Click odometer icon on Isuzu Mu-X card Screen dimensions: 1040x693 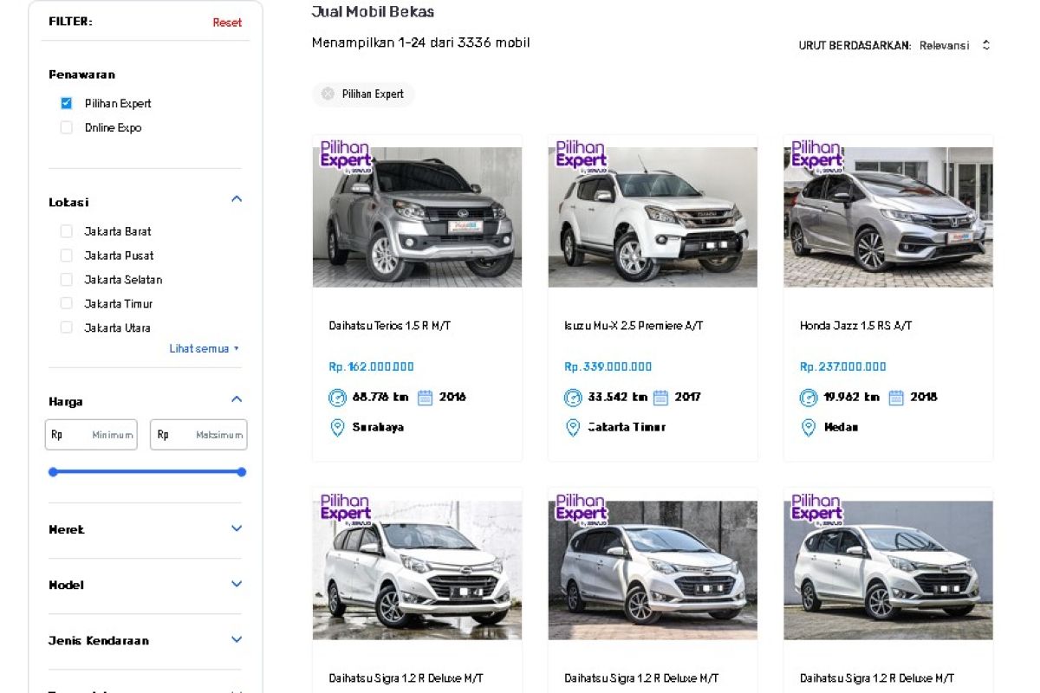573,398
